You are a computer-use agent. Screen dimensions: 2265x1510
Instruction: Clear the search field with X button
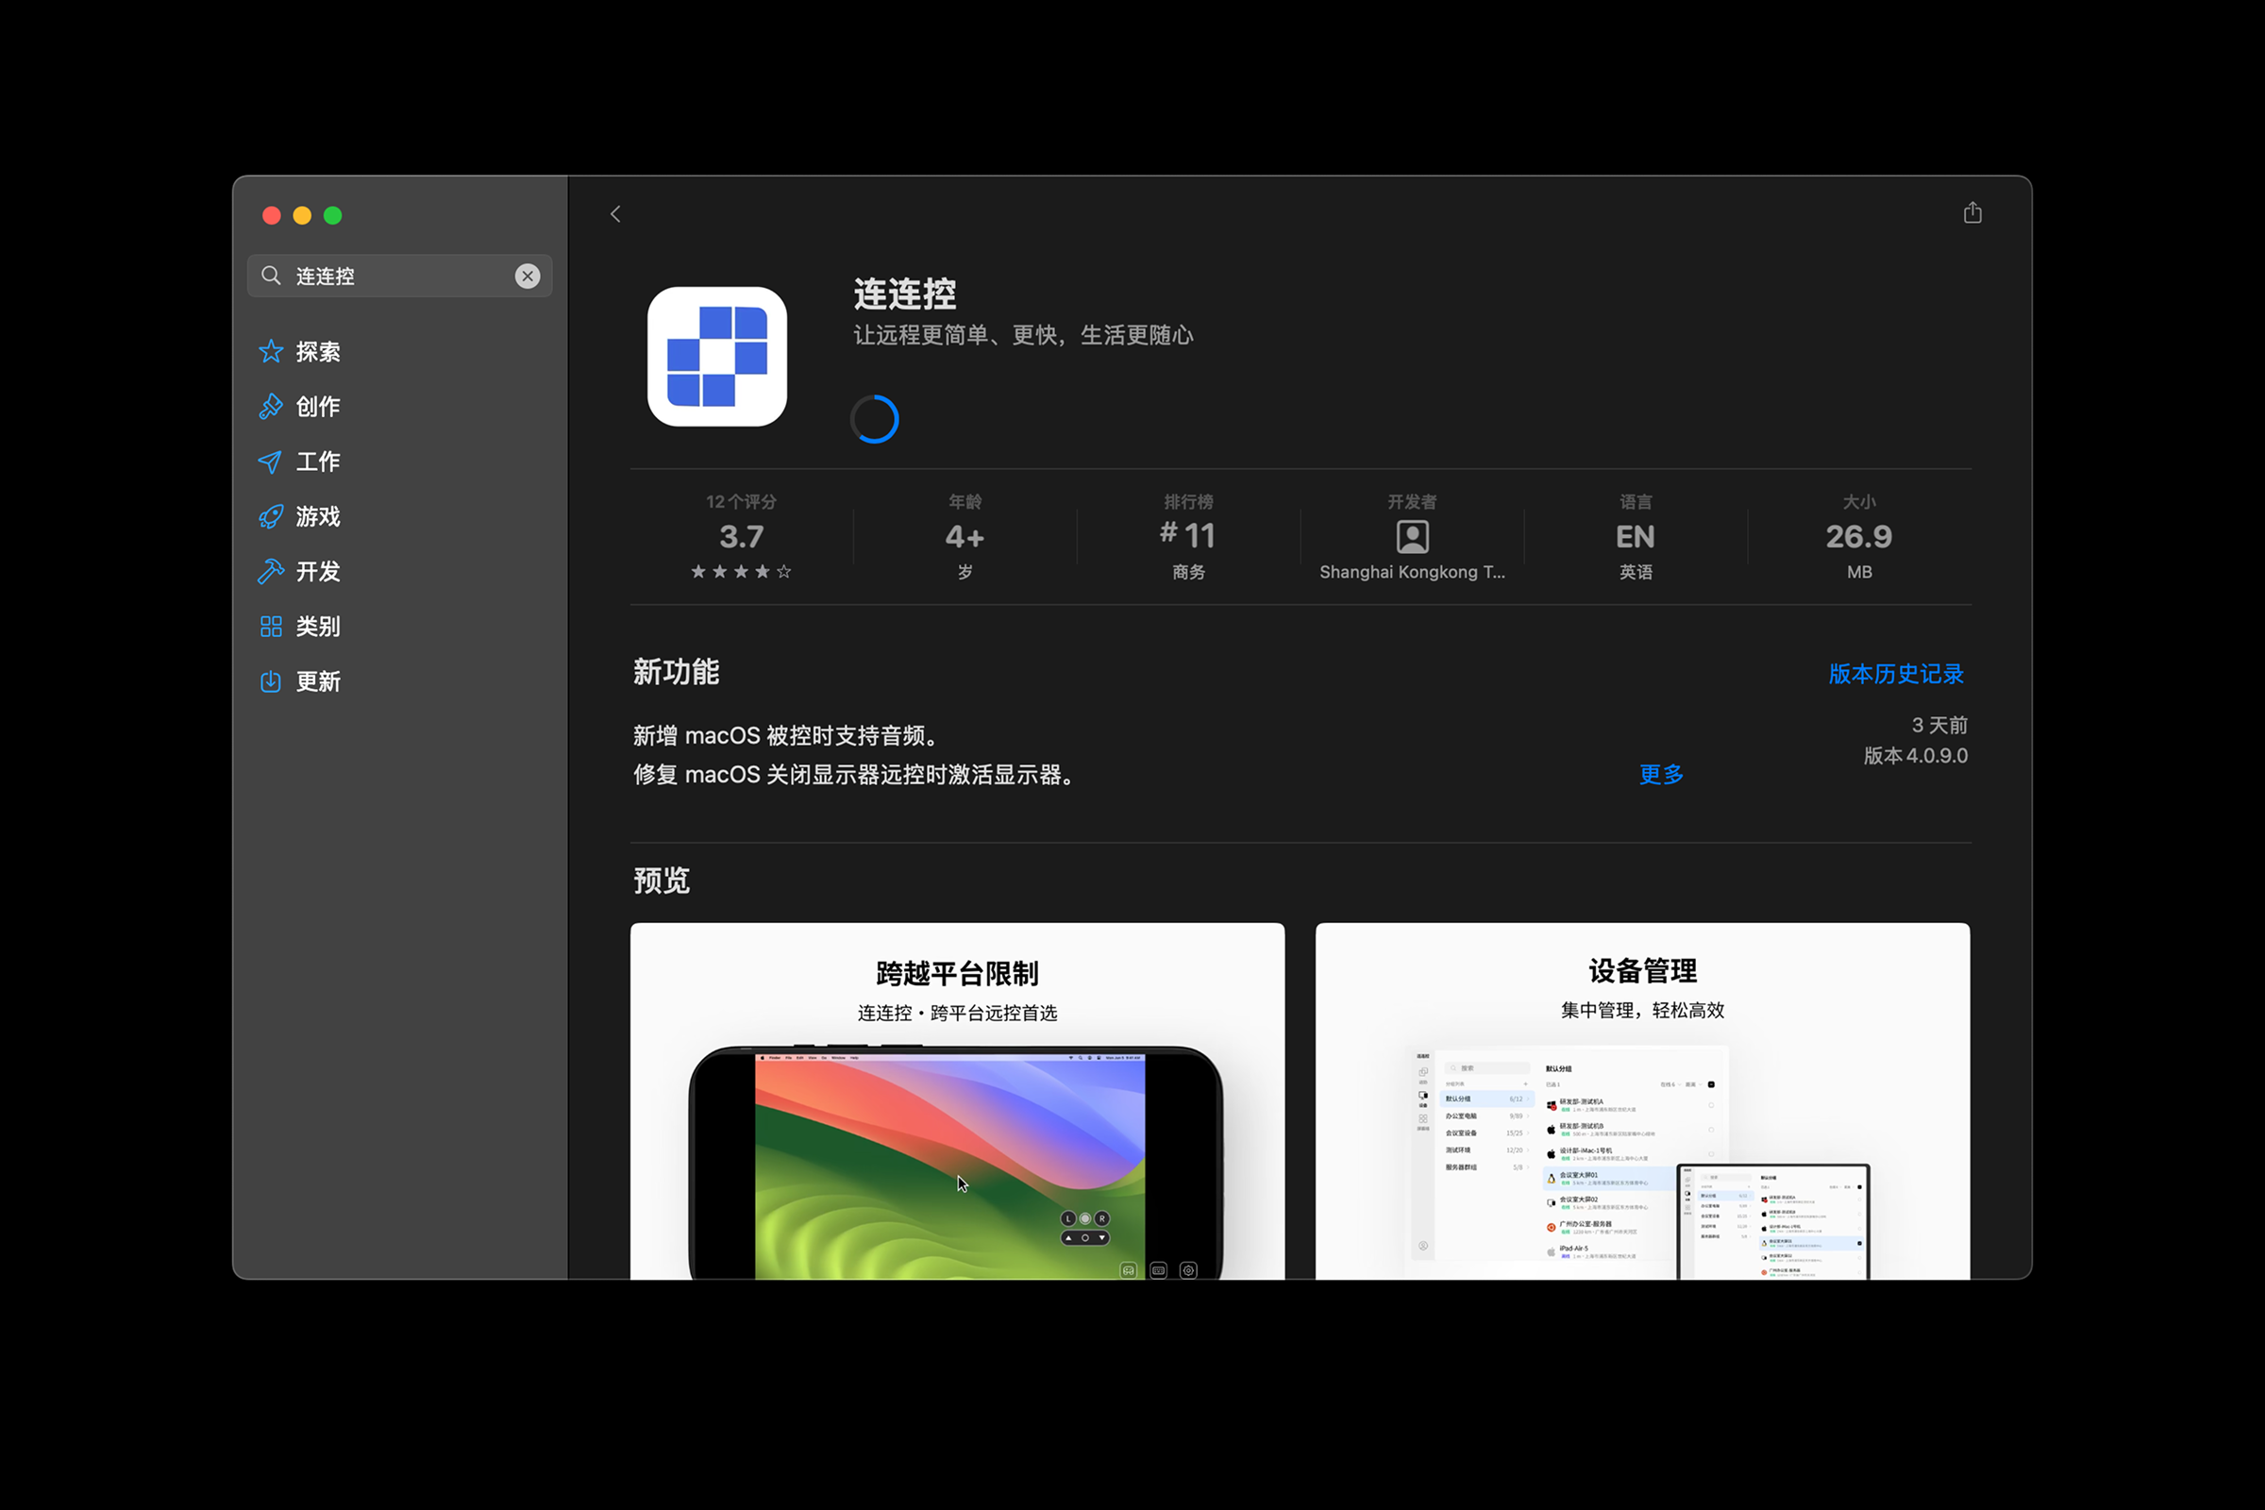(x=527, y=277)
